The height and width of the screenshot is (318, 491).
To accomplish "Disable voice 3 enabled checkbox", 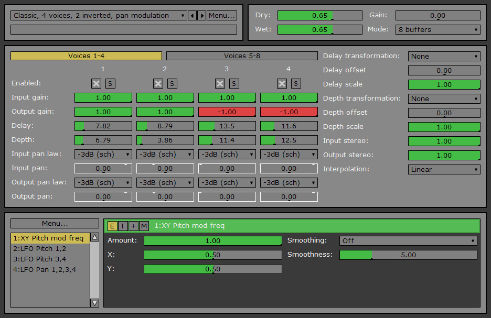I will [x=220, y=83].
